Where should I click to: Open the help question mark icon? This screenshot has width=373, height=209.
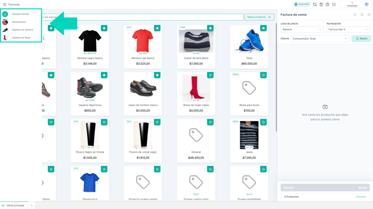pyautogui.click(x=327, y=4)
